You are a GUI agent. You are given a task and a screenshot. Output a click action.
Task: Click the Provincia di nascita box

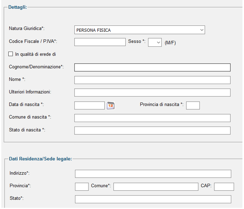click(x=193, y=105)
